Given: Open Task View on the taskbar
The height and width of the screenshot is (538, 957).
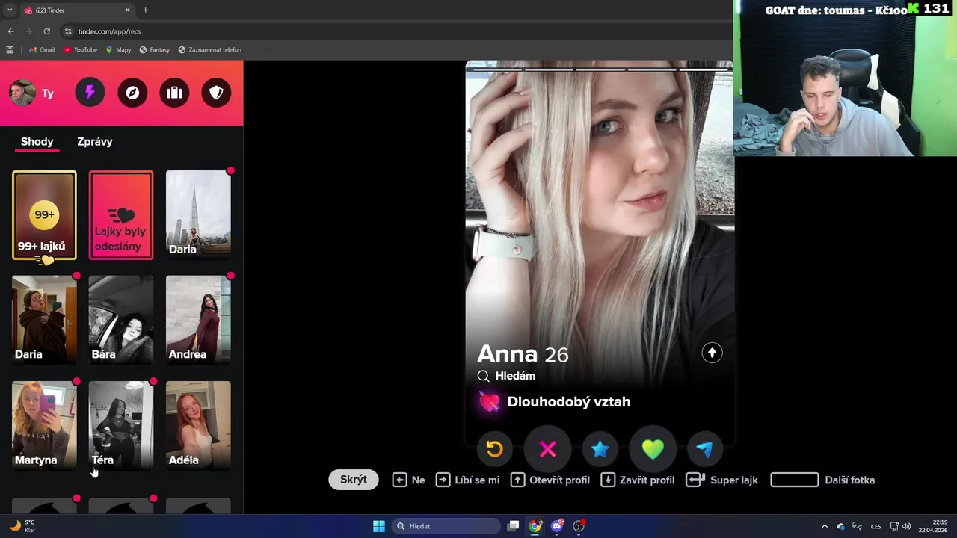Looking at the screenshot, I should click(513, 526).
